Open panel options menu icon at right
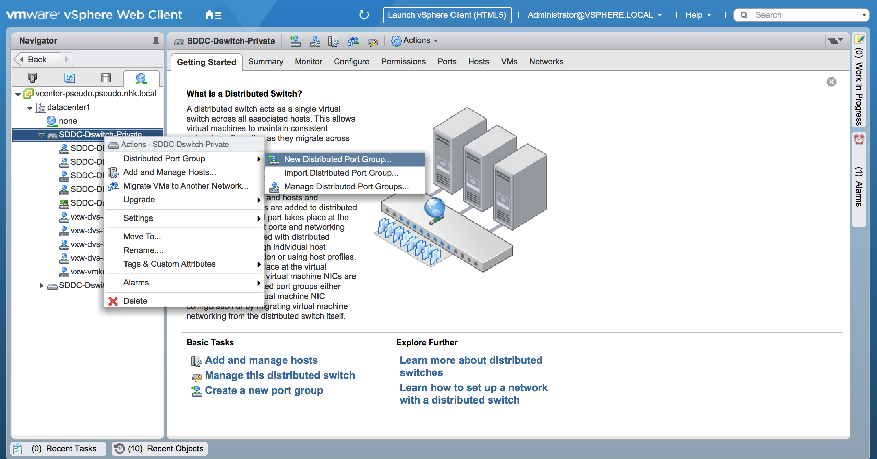 tap(835, 41)
